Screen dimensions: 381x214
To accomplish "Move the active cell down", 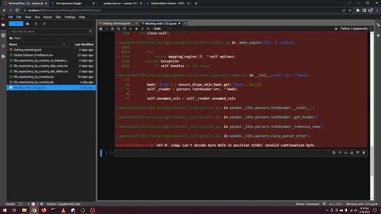I will tap(346, 153).
